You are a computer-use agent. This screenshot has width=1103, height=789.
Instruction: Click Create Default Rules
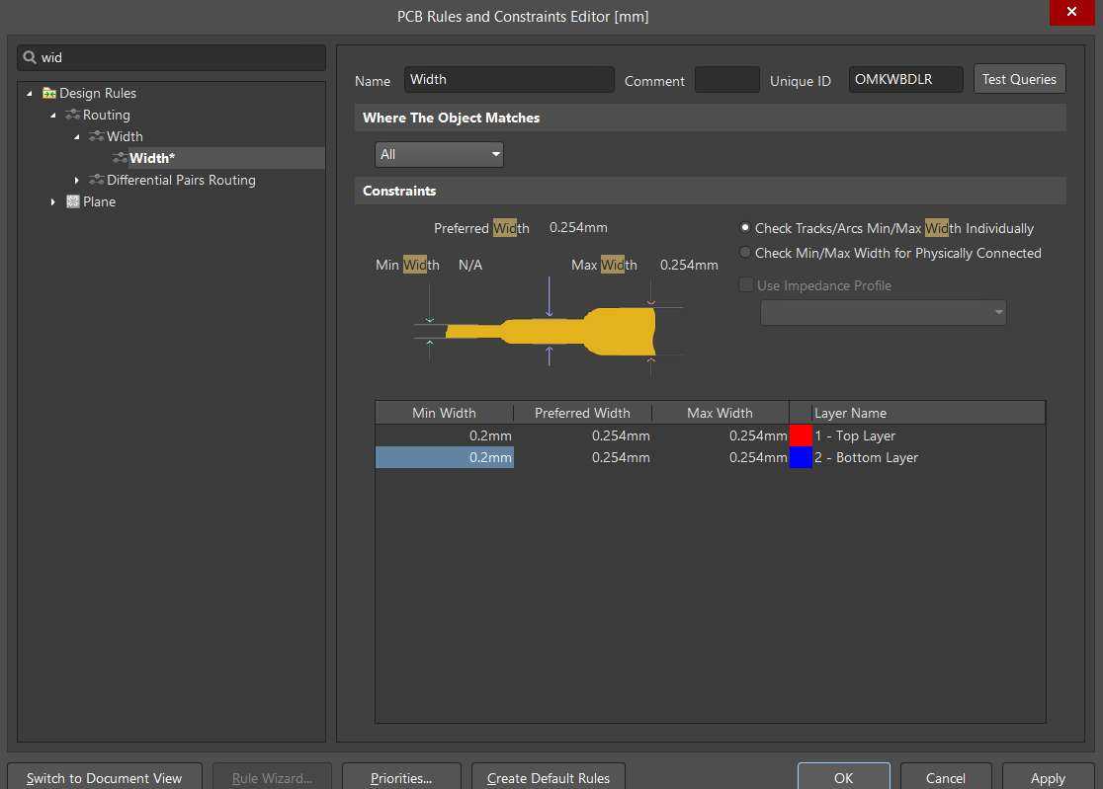[548, 778]
